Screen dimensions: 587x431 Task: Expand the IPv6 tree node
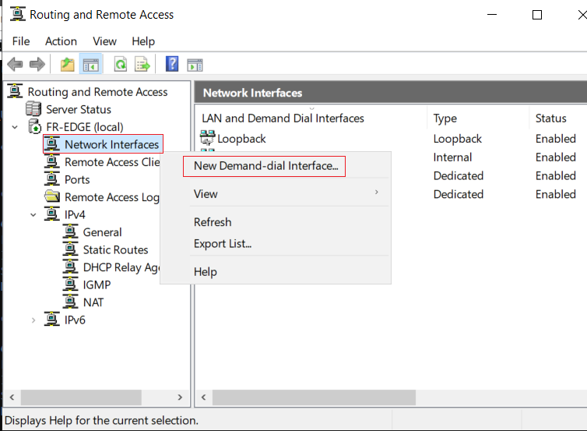point(33,320)
